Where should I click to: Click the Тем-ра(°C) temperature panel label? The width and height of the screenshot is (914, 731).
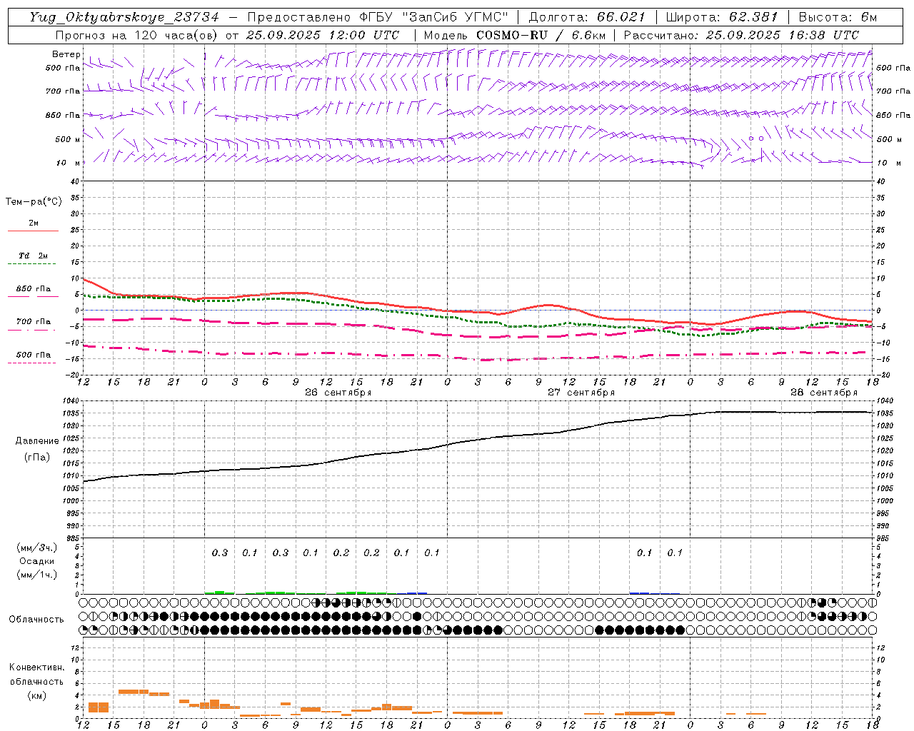[34, 202]
